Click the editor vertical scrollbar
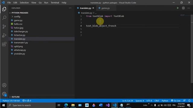Image resolution: width=193 pixels, height=108 pixels. tap(192, 49)
